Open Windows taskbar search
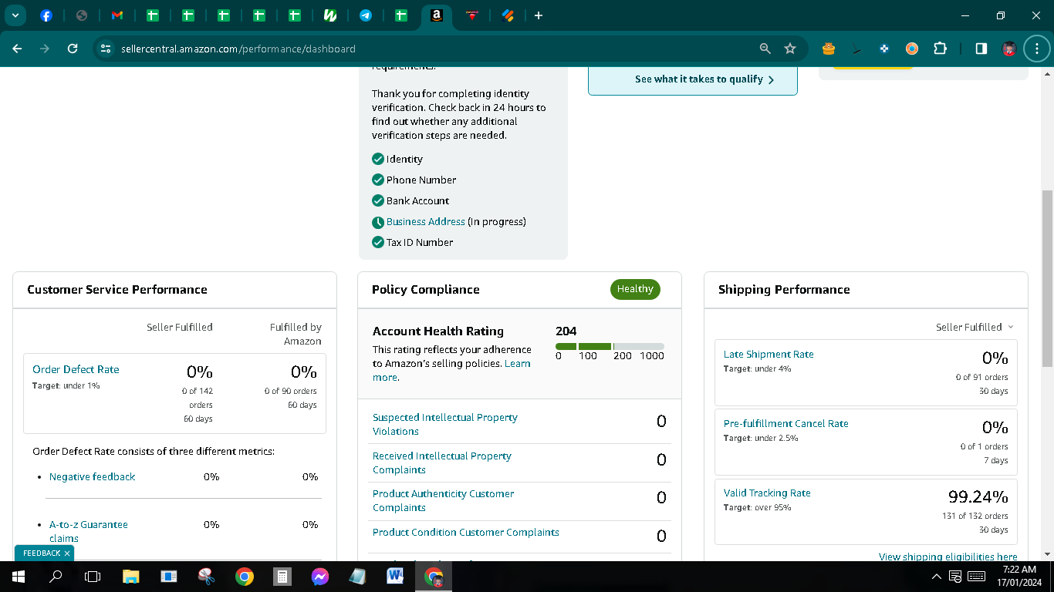Image resolution: width=1054 pixels, height=592 pixels. pyautogui.click(x=56, y=576)
